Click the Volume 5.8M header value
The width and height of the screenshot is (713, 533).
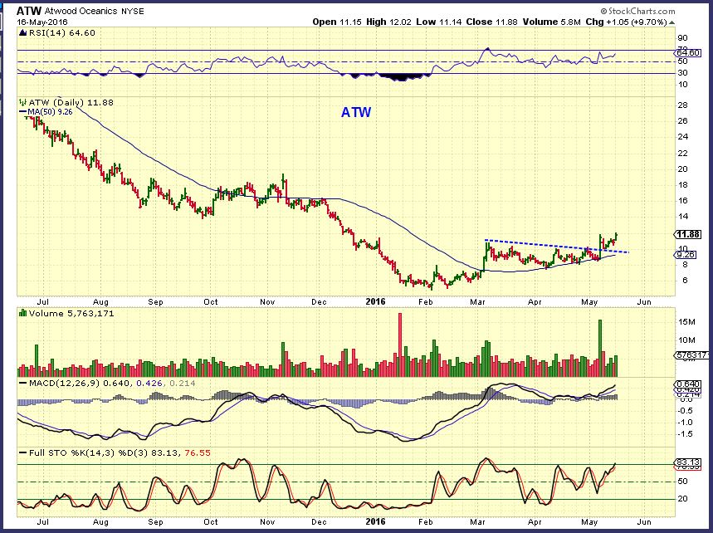click(551, 22)
